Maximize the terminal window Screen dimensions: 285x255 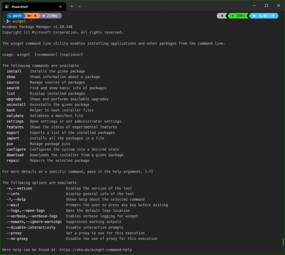click(266, 6)
